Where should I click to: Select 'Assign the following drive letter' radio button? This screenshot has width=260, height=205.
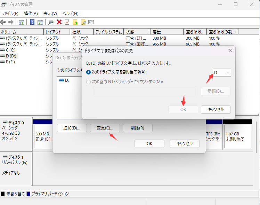tap(89, 72)
